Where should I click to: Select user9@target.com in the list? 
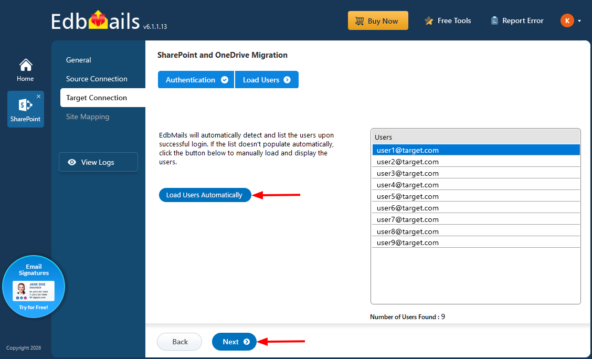[x=475, y=242]
